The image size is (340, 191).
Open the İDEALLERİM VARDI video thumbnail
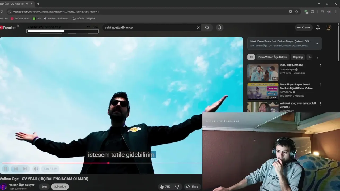[263, 72]
